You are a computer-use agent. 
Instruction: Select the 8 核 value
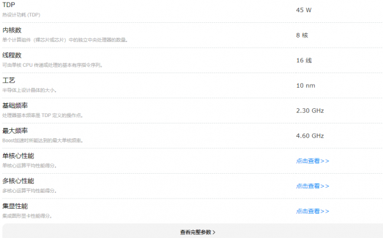[302, 36]
